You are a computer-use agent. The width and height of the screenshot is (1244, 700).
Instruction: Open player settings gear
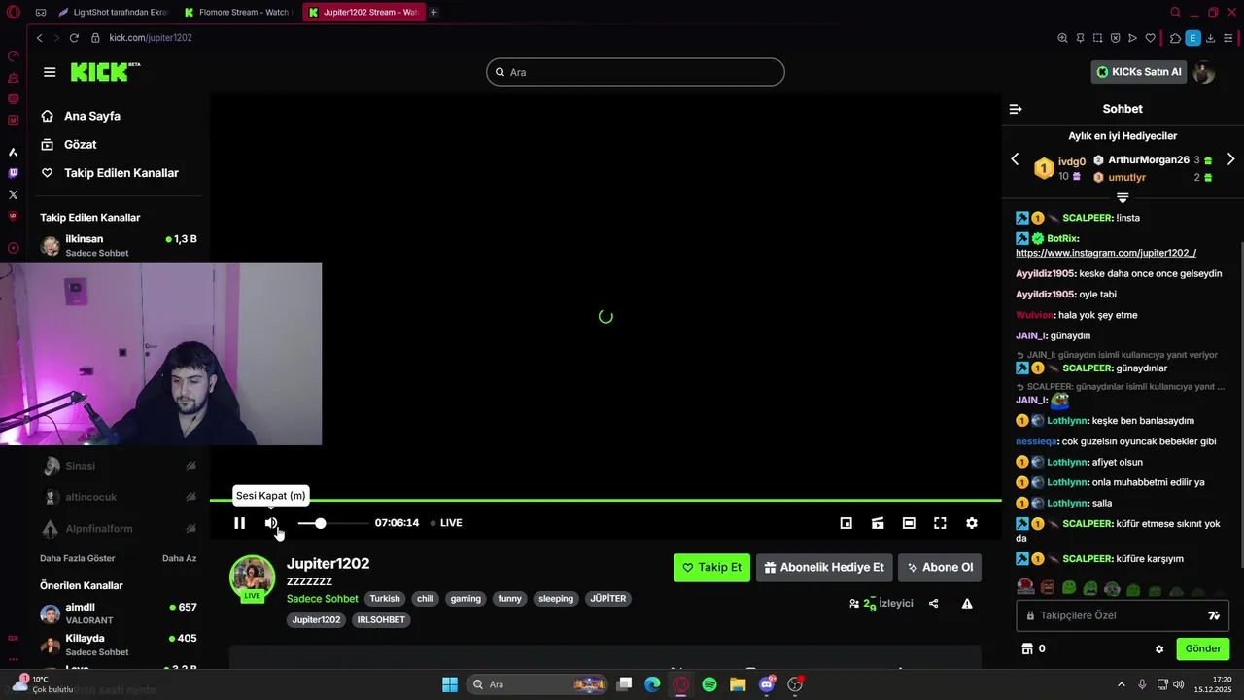972,523
